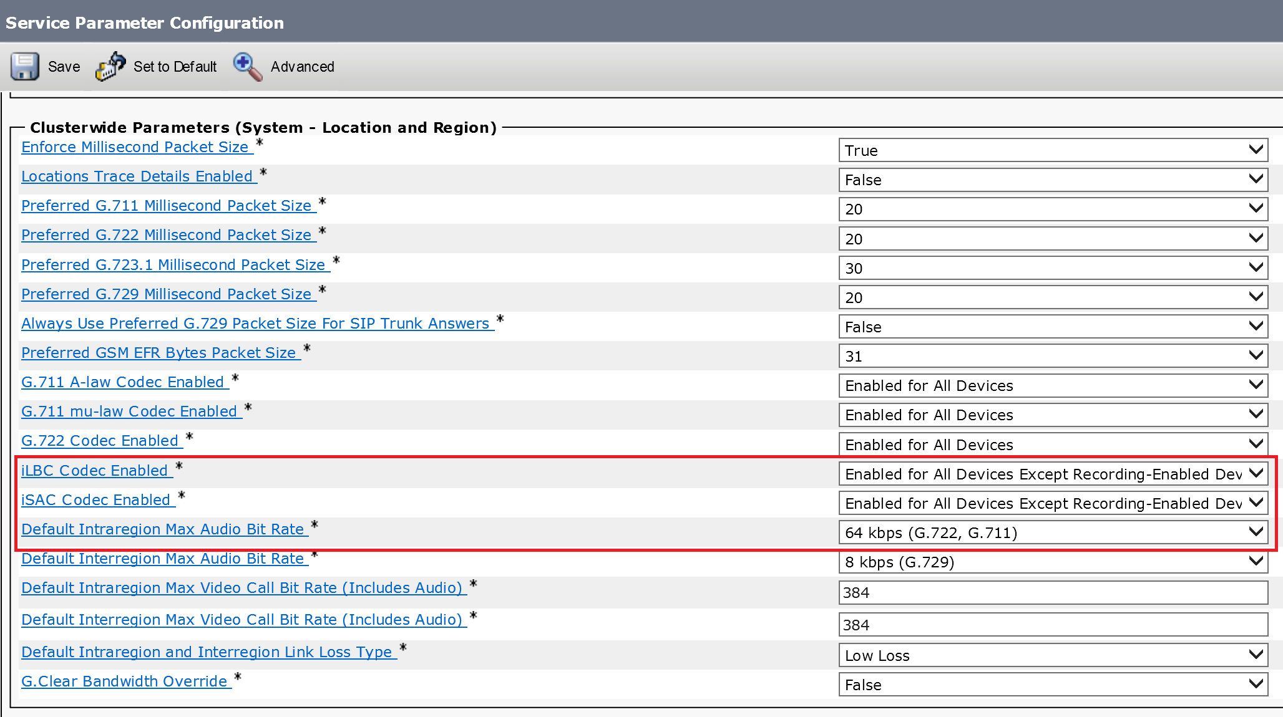
Task: Open G.711 mu-law Codec Enabled dropdown
Action: pos(1053,415)
